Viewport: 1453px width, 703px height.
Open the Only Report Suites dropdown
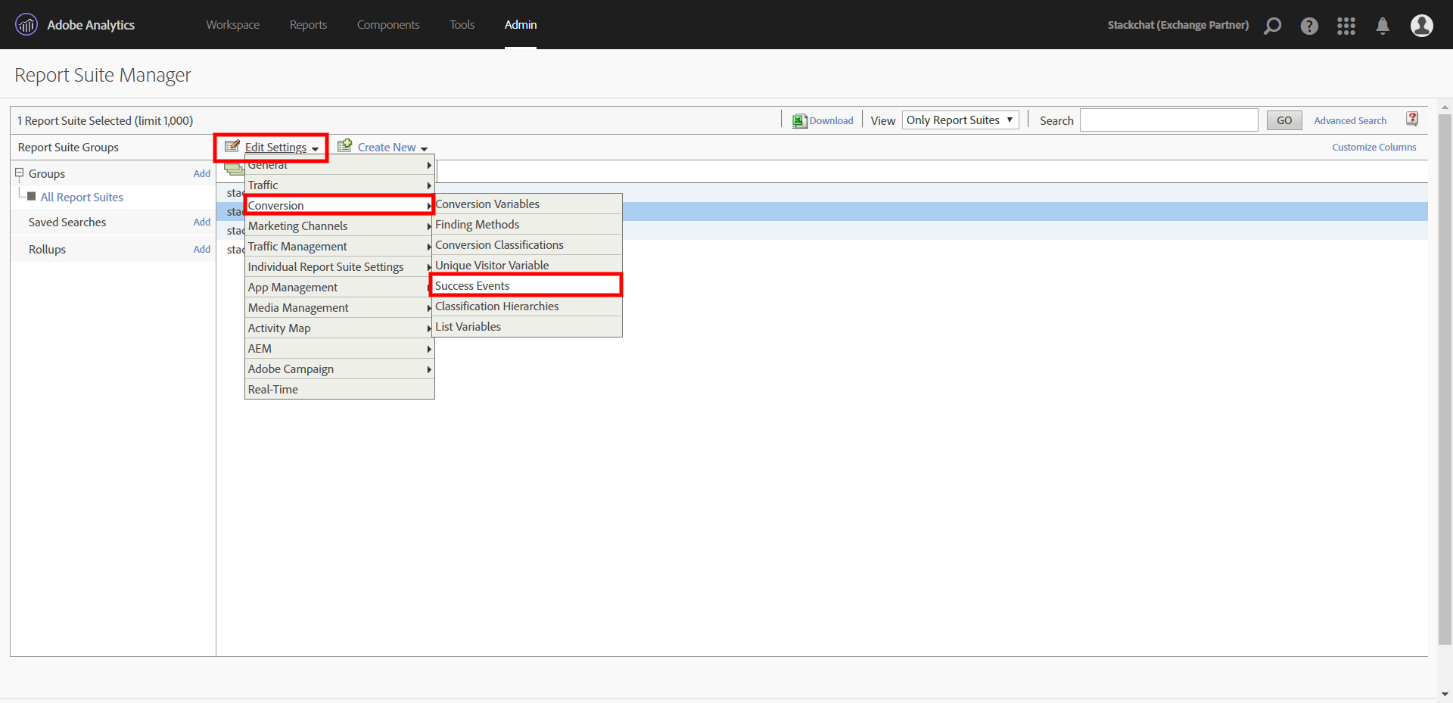pyautogui.click(x=960, y=120)
